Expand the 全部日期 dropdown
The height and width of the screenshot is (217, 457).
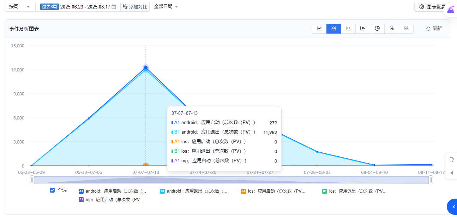(166, 7)
